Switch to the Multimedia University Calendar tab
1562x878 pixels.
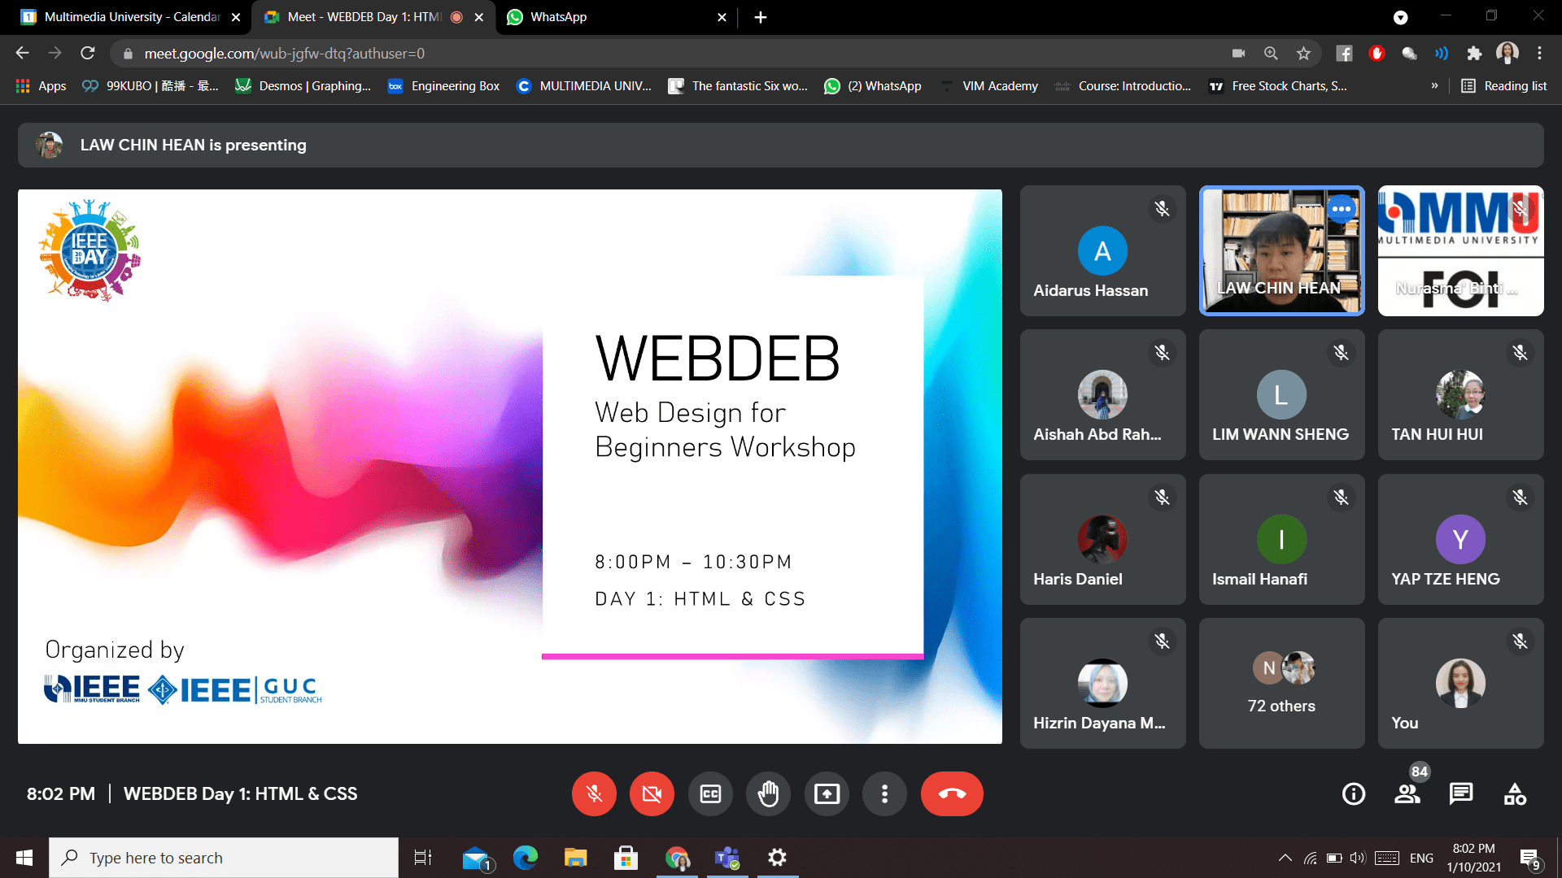click(x=130, y=17)
